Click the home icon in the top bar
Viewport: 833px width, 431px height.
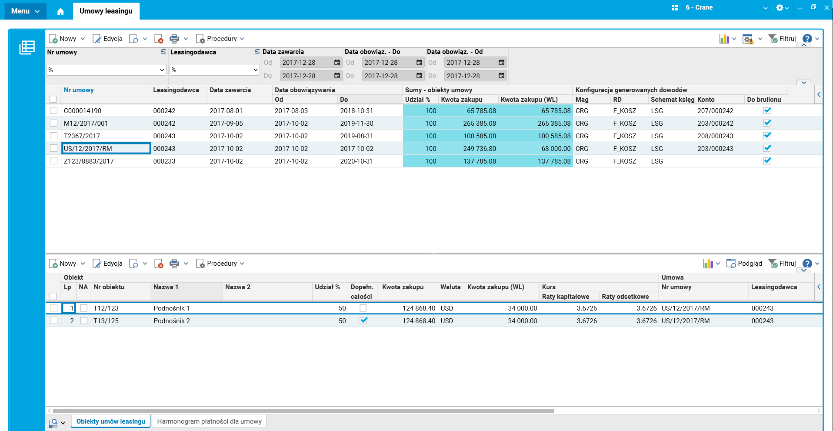coord(60,11)
